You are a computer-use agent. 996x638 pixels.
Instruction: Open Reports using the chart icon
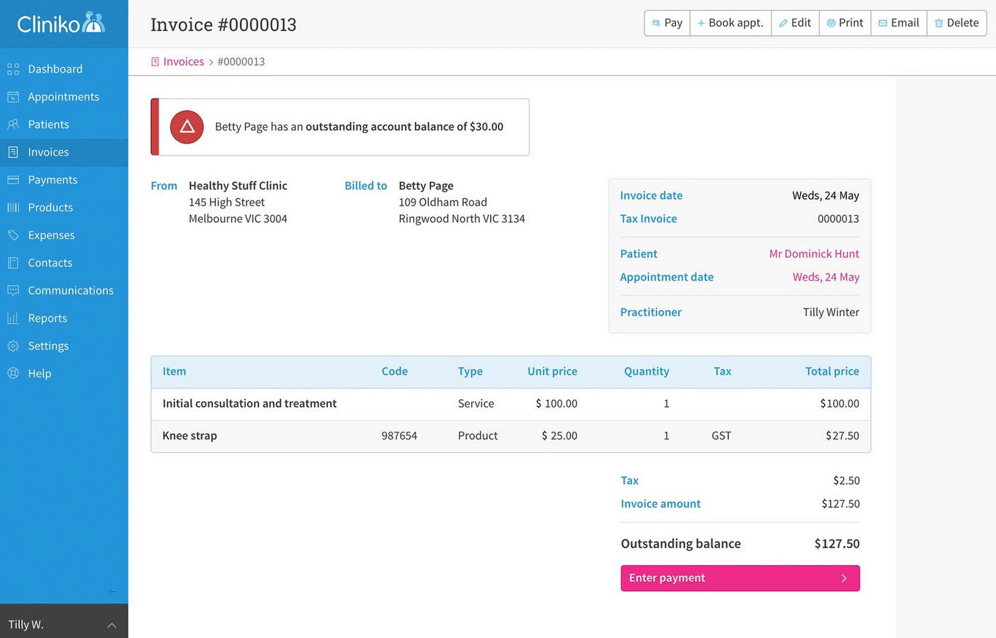point(12,318)
